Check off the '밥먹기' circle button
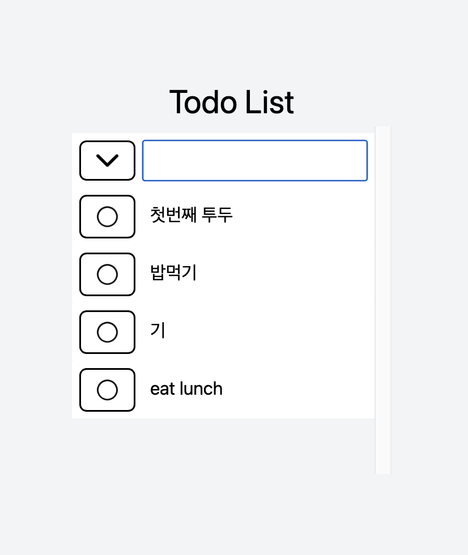The width and height of the screenshot is (468, 555). click(x=107, y=274)
